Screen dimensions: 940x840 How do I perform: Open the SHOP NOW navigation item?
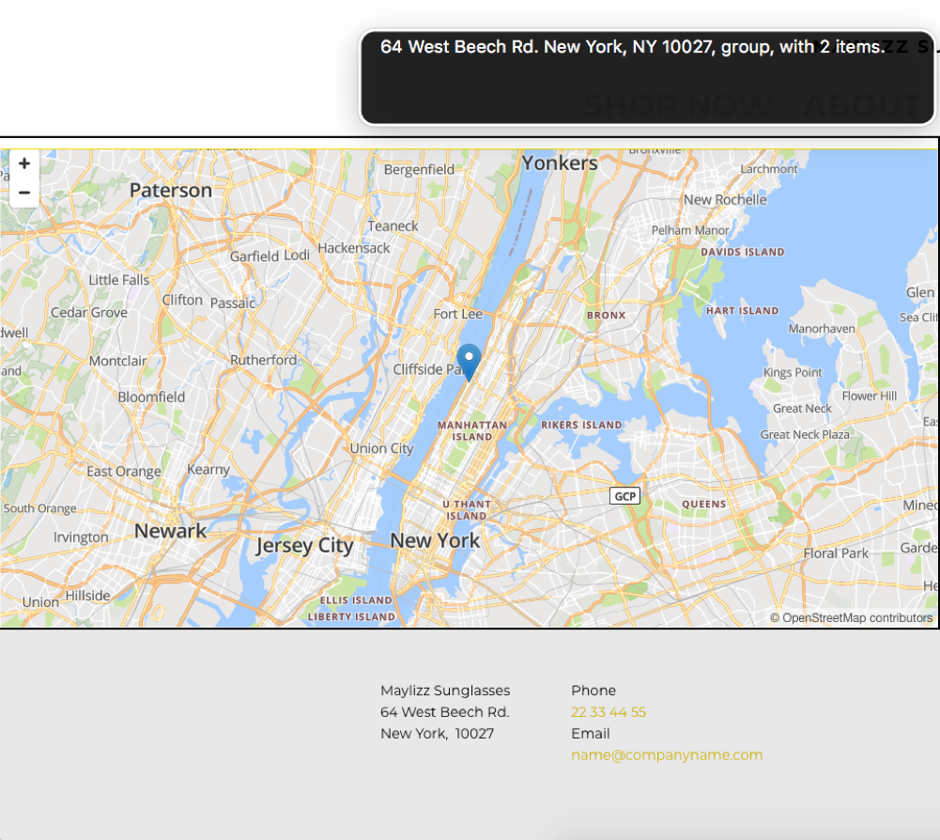click(x=678, y=105)
